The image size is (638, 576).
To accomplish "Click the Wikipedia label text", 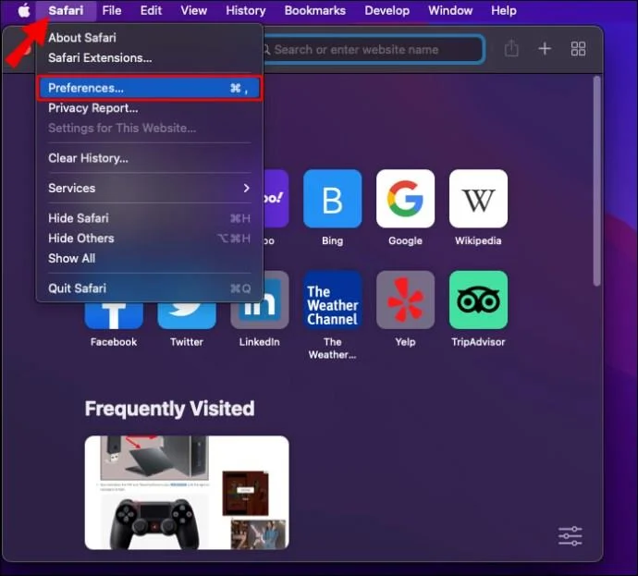I will (478, 240).
